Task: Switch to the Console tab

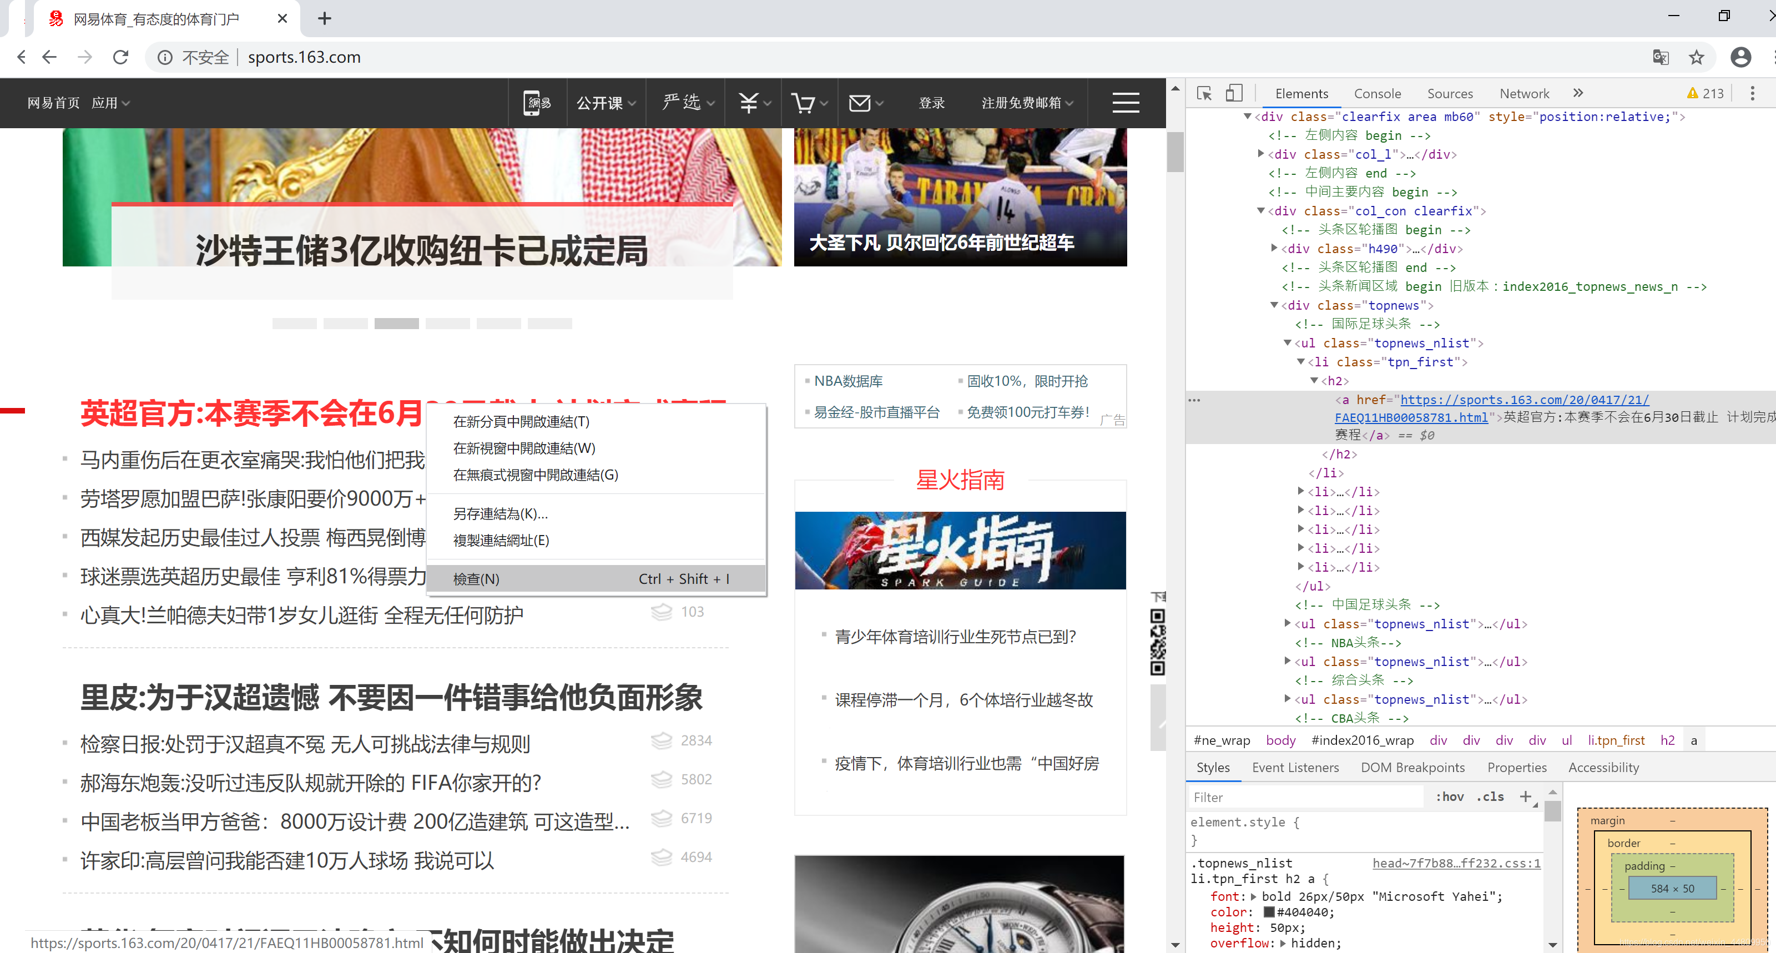Action: click(1377, 93)
